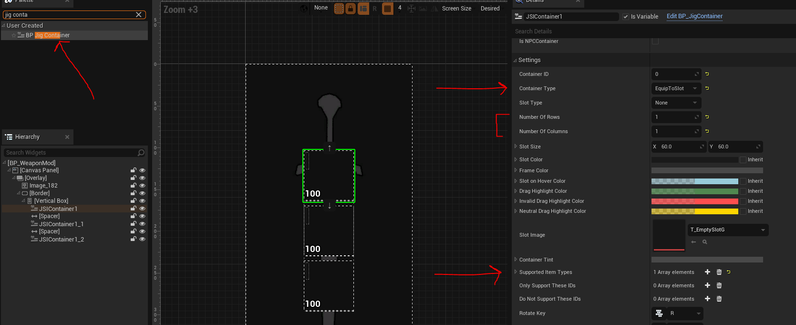Select JSIContainer1_1 in hierarchy
The width and height of the screenshot is (796, 325).
[x=62, y=224]
